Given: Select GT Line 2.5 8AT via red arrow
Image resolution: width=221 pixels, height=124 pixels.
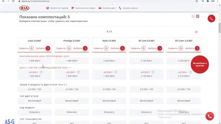Looking at the screenshot, I should pyautogui.click(x=160, y=48).
